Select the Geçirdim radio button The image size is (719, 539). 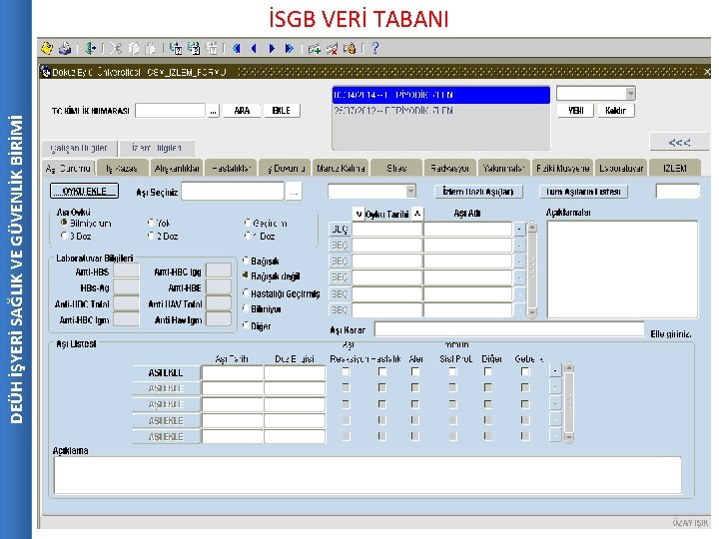click(x=248, y=224)
